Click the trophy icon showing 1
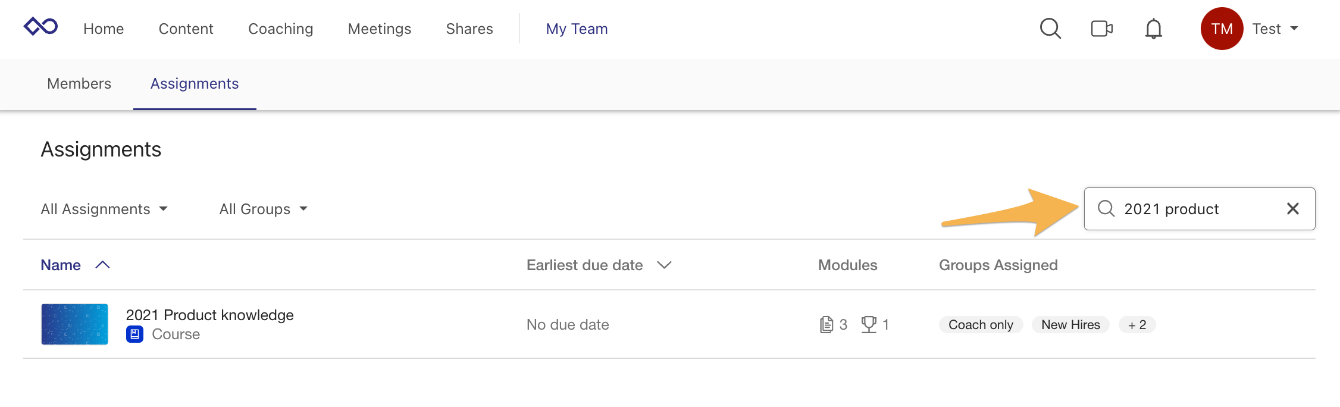Viewport: 1340px width, 407px height. tap(869, 324)
